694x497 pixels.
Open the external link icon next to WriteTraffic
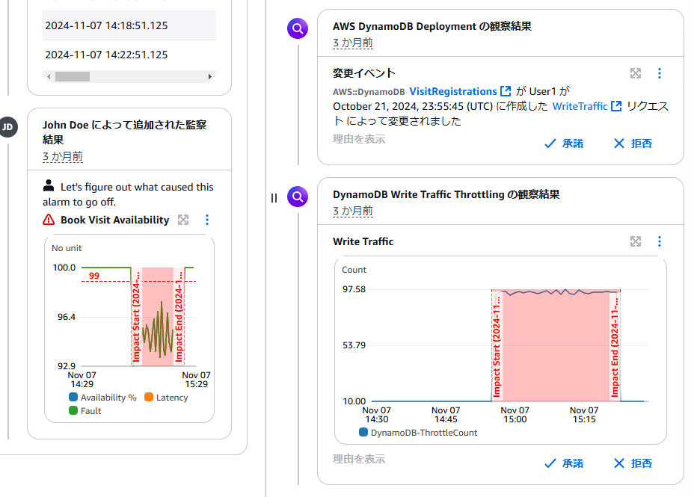(x=616, y=106)
